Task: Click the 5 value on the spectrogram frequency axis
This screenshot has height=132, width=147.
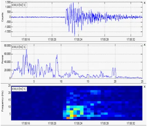Action: coord(10,114)
